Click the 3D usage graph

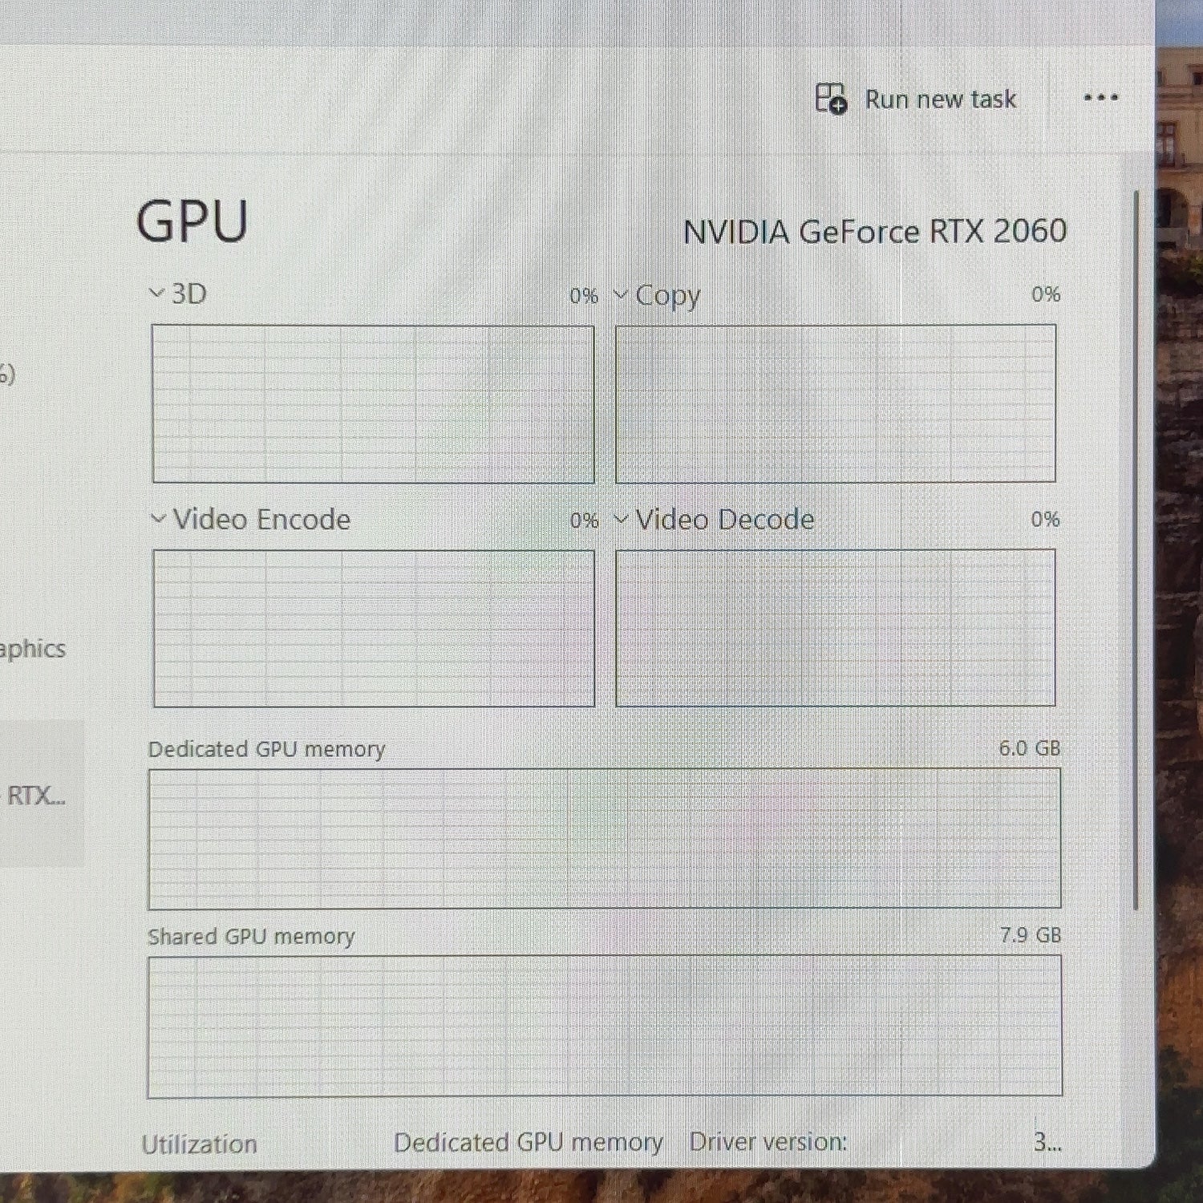[373, 403]
